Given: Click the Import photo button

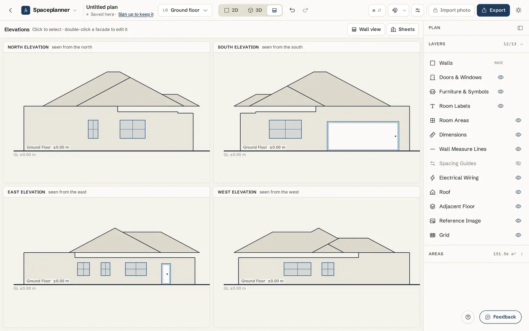Looking at the screenshot, I should [452, 10].
